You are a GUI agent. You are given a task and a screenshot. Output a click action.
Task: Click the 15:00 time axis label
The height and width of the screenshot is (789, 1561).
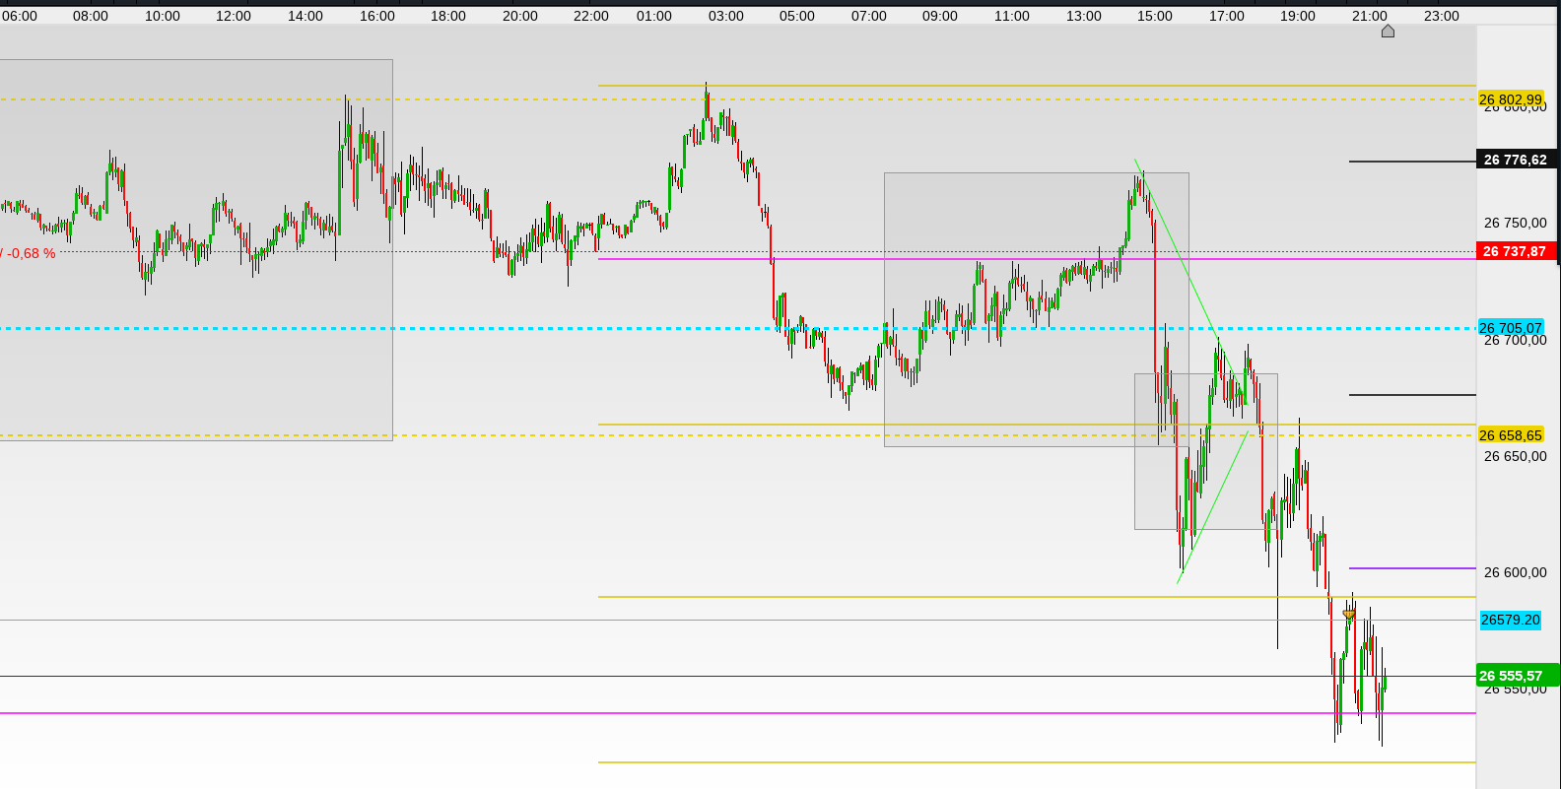(x=1155, y=16)
